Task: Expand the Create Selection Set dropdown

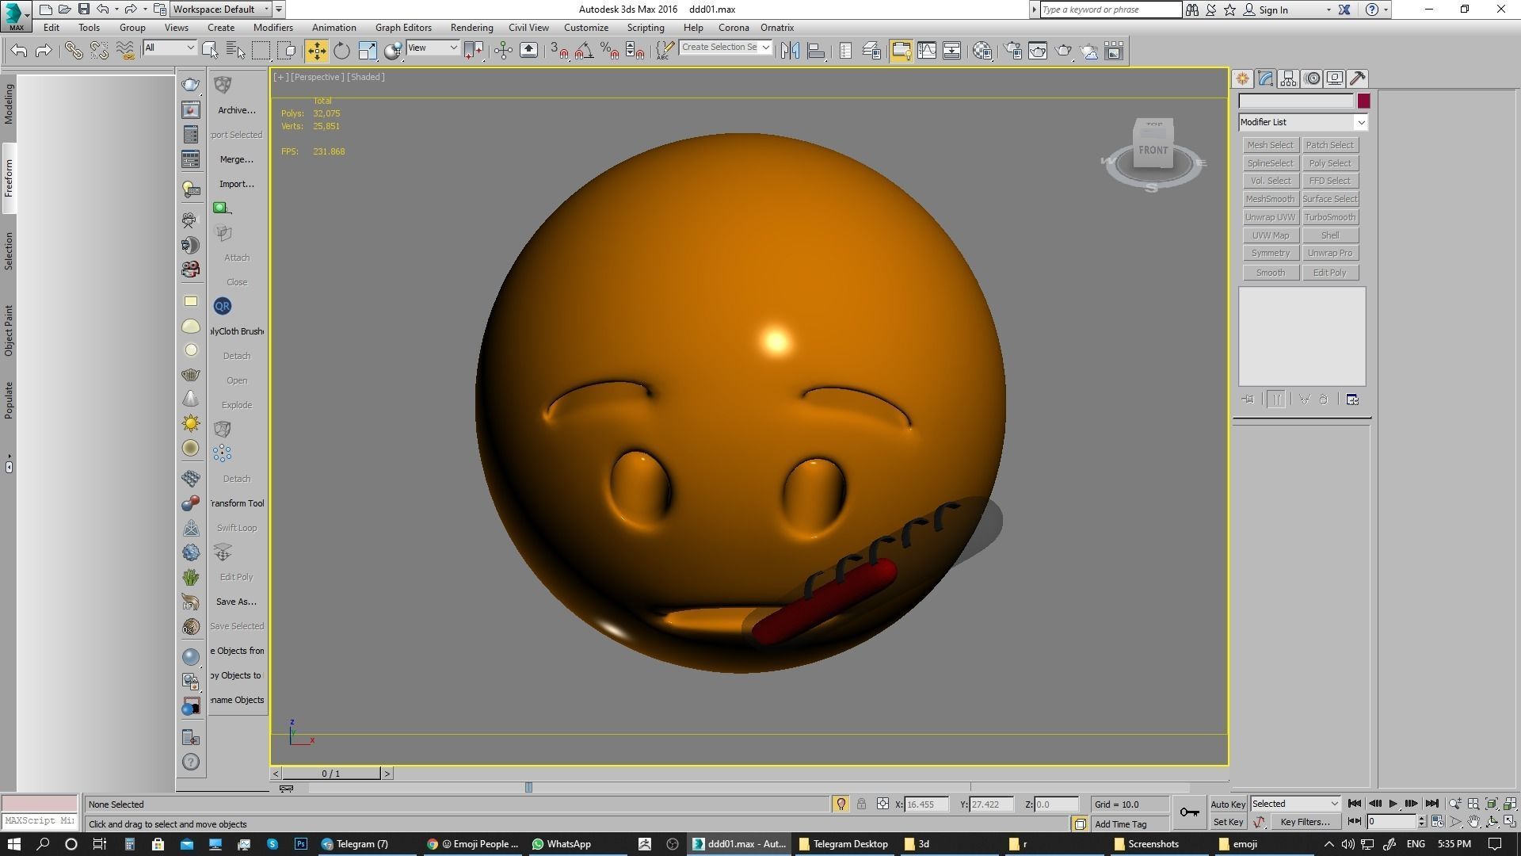Action: pyautogui.click(x=765, y=48)
